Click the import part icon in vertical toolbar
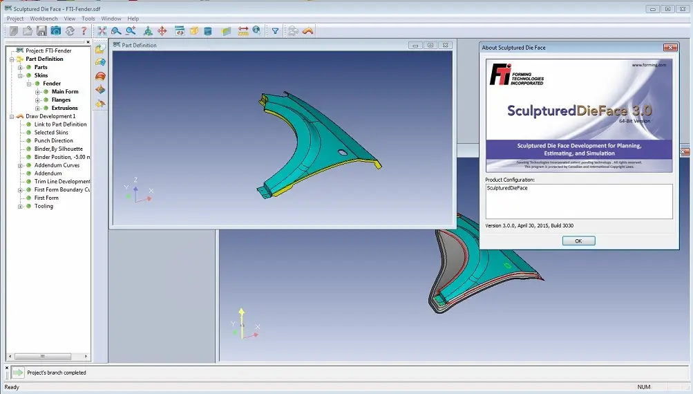The height and width of the screenshot is (394, 693). click(x=100, y=48)
